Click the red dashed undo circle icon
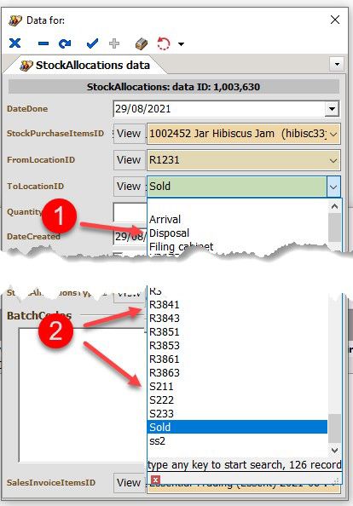 point(164,43)
